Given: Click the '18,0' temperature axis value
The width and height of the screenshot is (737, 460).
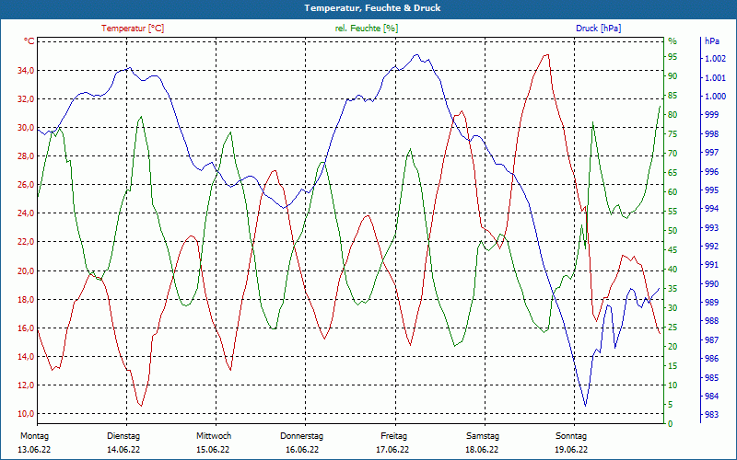Looking at the screenshot, I should (x=26, y=300).
